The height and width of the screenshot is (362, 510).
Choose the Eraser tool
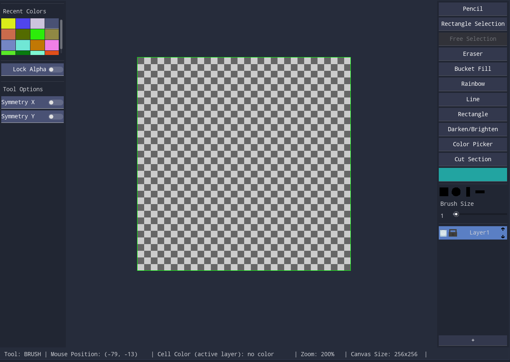click(472, 54)
